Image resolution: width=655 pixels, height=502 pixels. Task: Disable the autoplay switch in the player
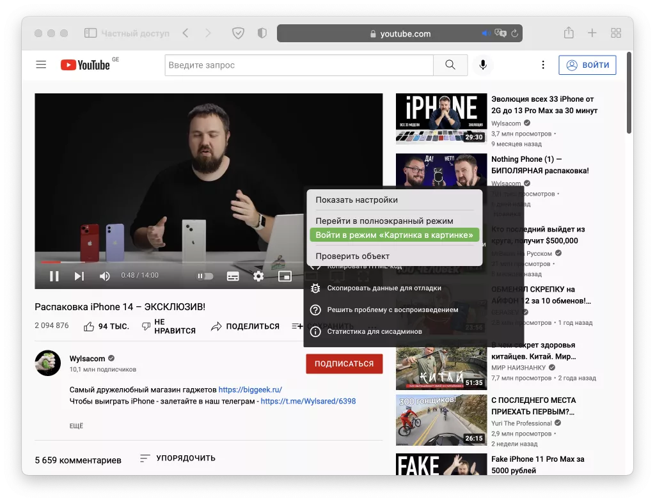coord(205,276)
